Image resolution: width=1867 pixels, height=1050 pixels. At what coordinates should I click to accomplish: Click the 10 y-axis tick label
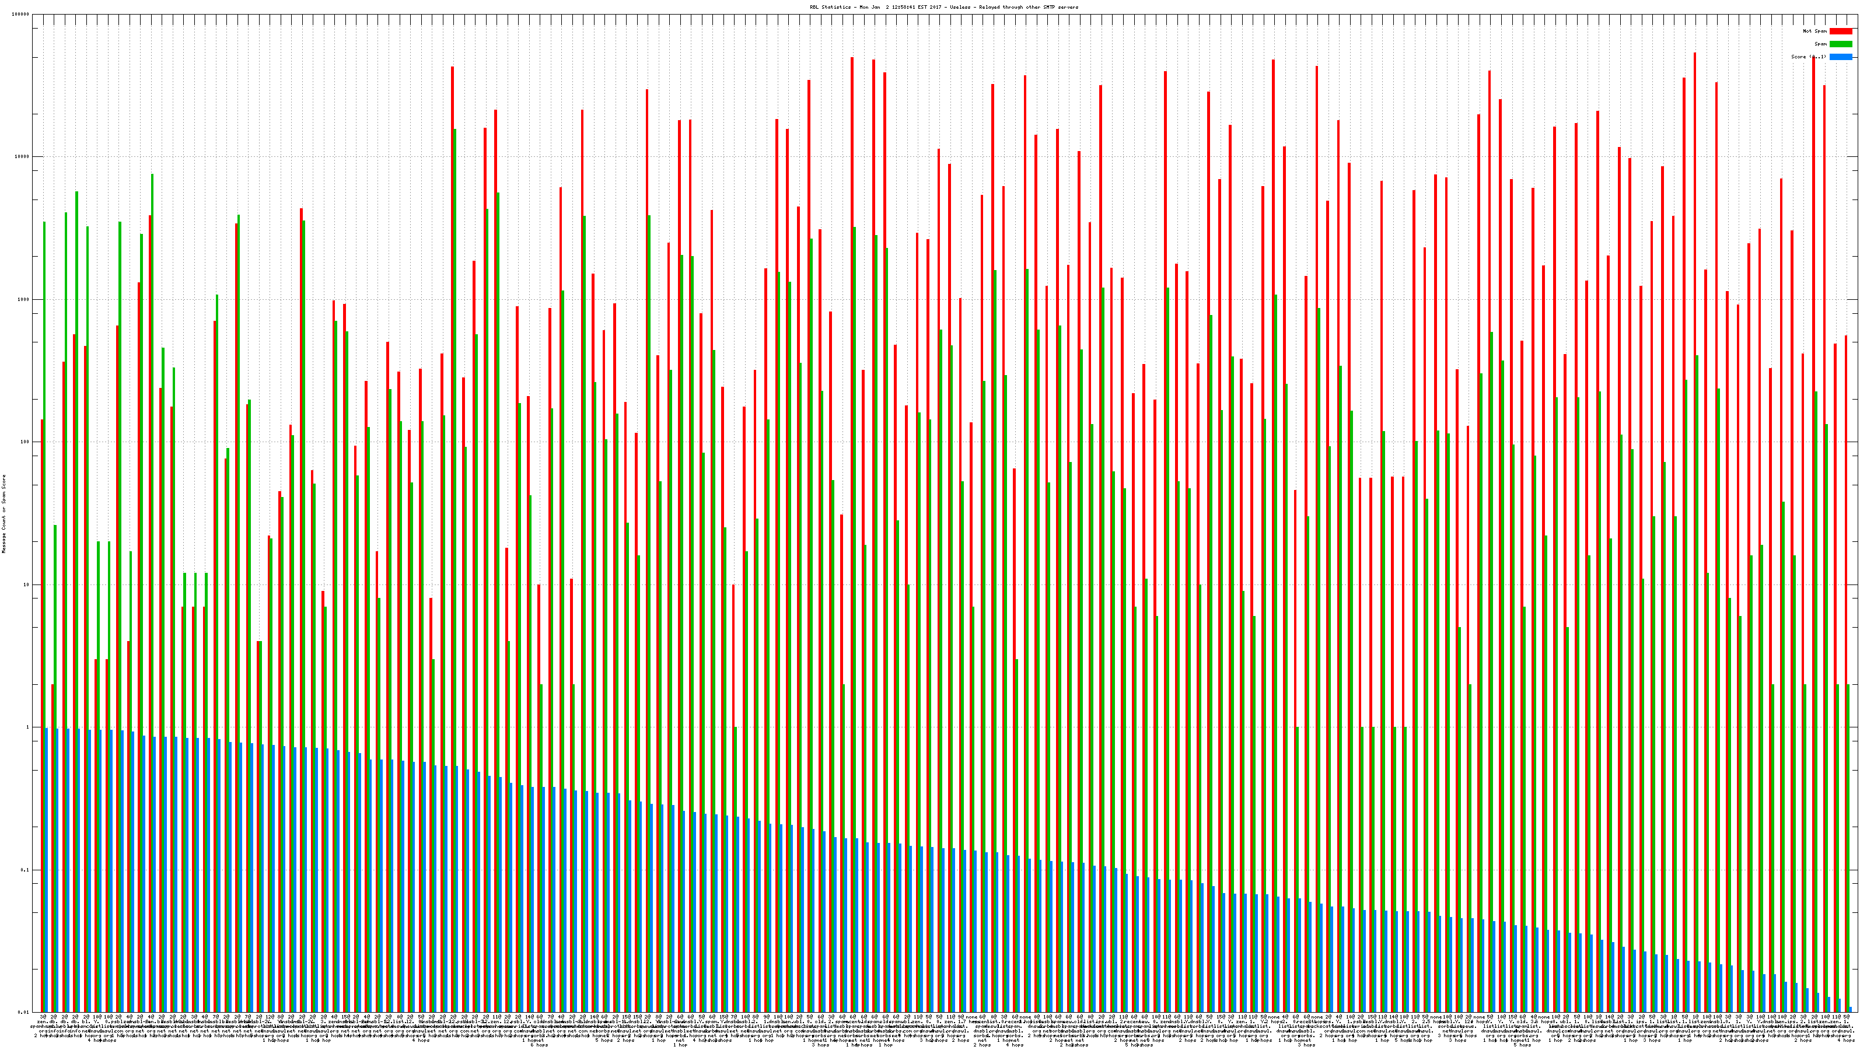pos(27,584)
